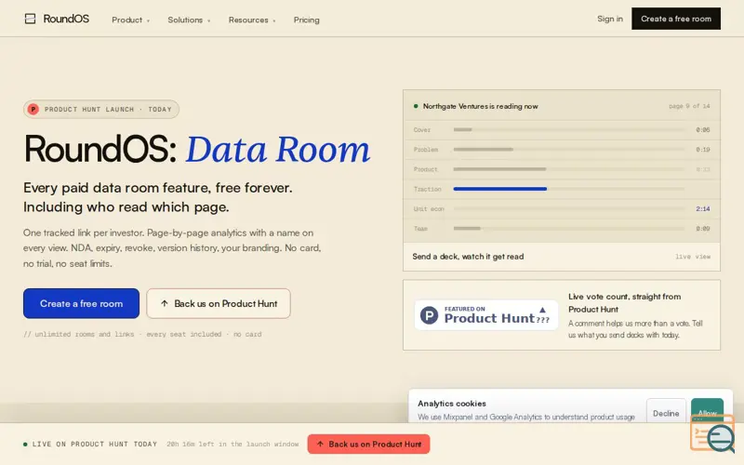Decline analytics cookies
The height and width of the screenshot is (465, 744).
[666, 413]
